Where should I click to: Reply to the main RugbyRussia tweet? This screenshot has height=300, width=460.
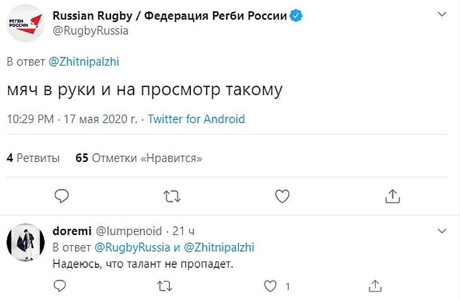point(61,196)
